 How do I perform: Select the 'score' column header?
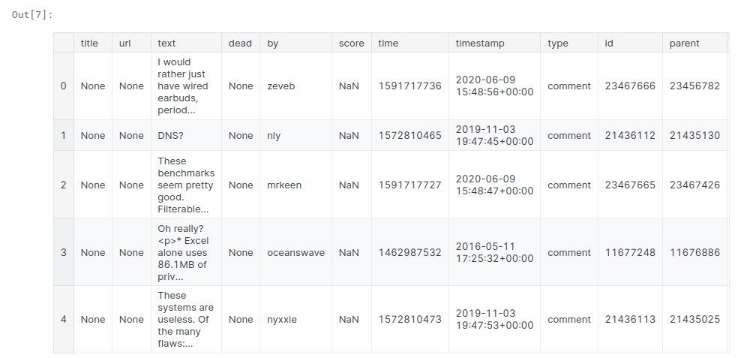coord(351,44)
